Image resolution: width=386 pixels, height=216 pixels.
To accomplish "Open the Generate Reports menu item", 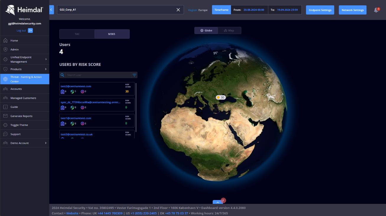I will click(x=25, y=116).
